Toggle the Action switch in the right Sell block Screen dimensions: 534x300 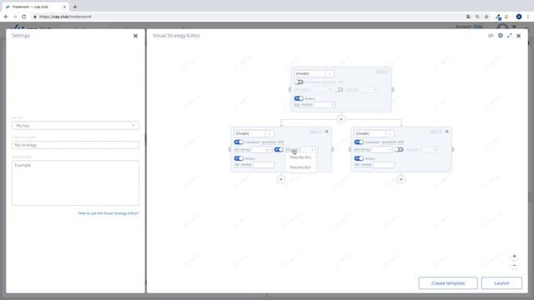359,158
